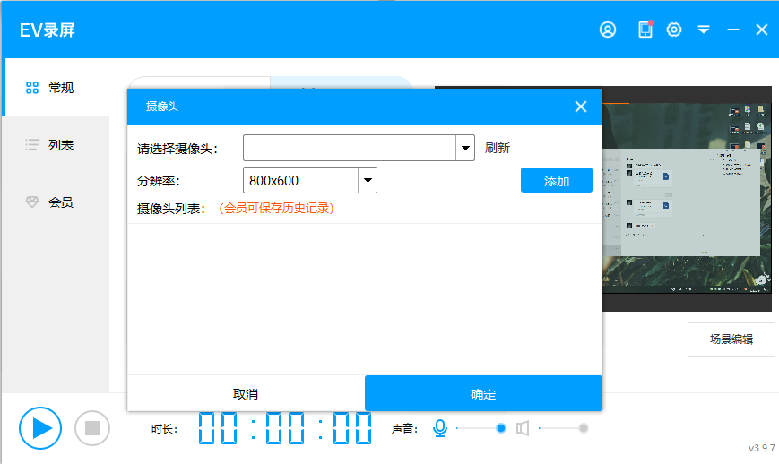This screenshot has width=779, height=464.
Task: Click the v3.9.7 version label
Action: 762,448
